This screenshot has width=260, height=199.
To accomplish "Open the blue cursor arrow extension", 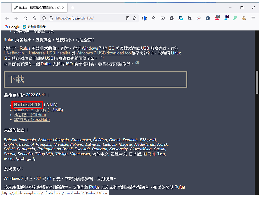I will pyautogui.click(x=208, y=18).
